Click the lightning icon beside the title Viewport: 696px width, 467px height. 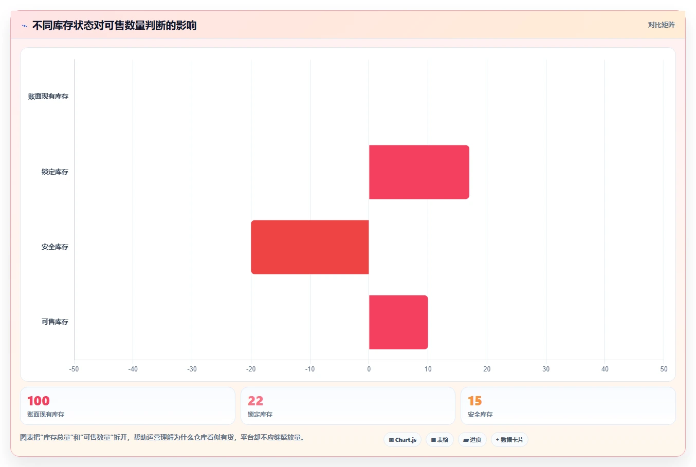[x=24, y=25]
